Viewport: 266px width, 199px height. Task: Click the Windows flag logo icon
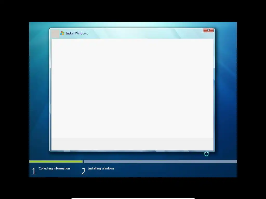(x=62, y=33)
